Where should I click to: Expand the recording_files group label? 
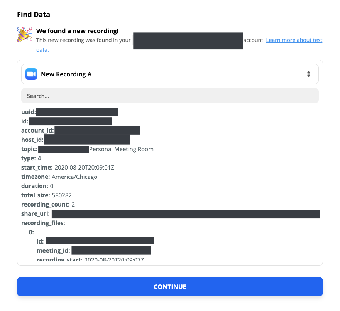click(43, 223)
